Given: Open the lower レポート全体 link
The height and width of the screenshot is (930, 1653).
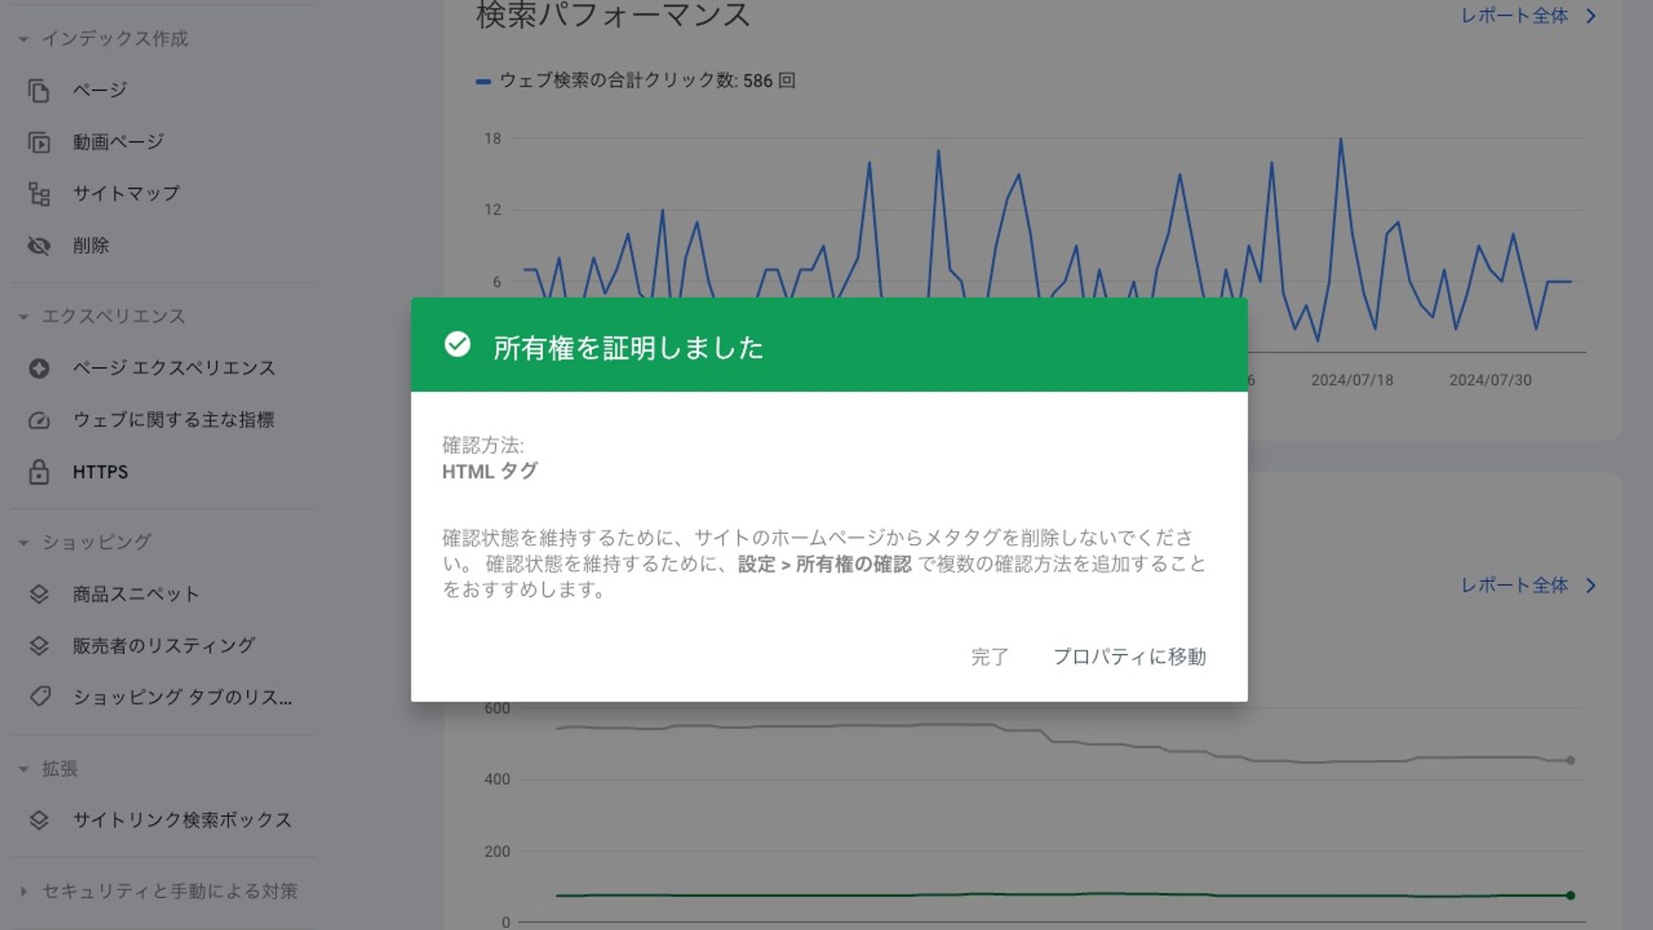Looking at the screenshot, I should coord(1514,585).
